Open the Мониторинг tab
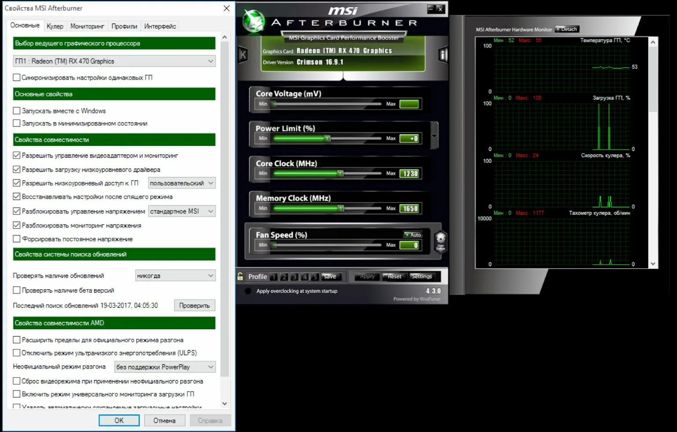This screenshot has height=432, width=677. click(x=87, y=26)
